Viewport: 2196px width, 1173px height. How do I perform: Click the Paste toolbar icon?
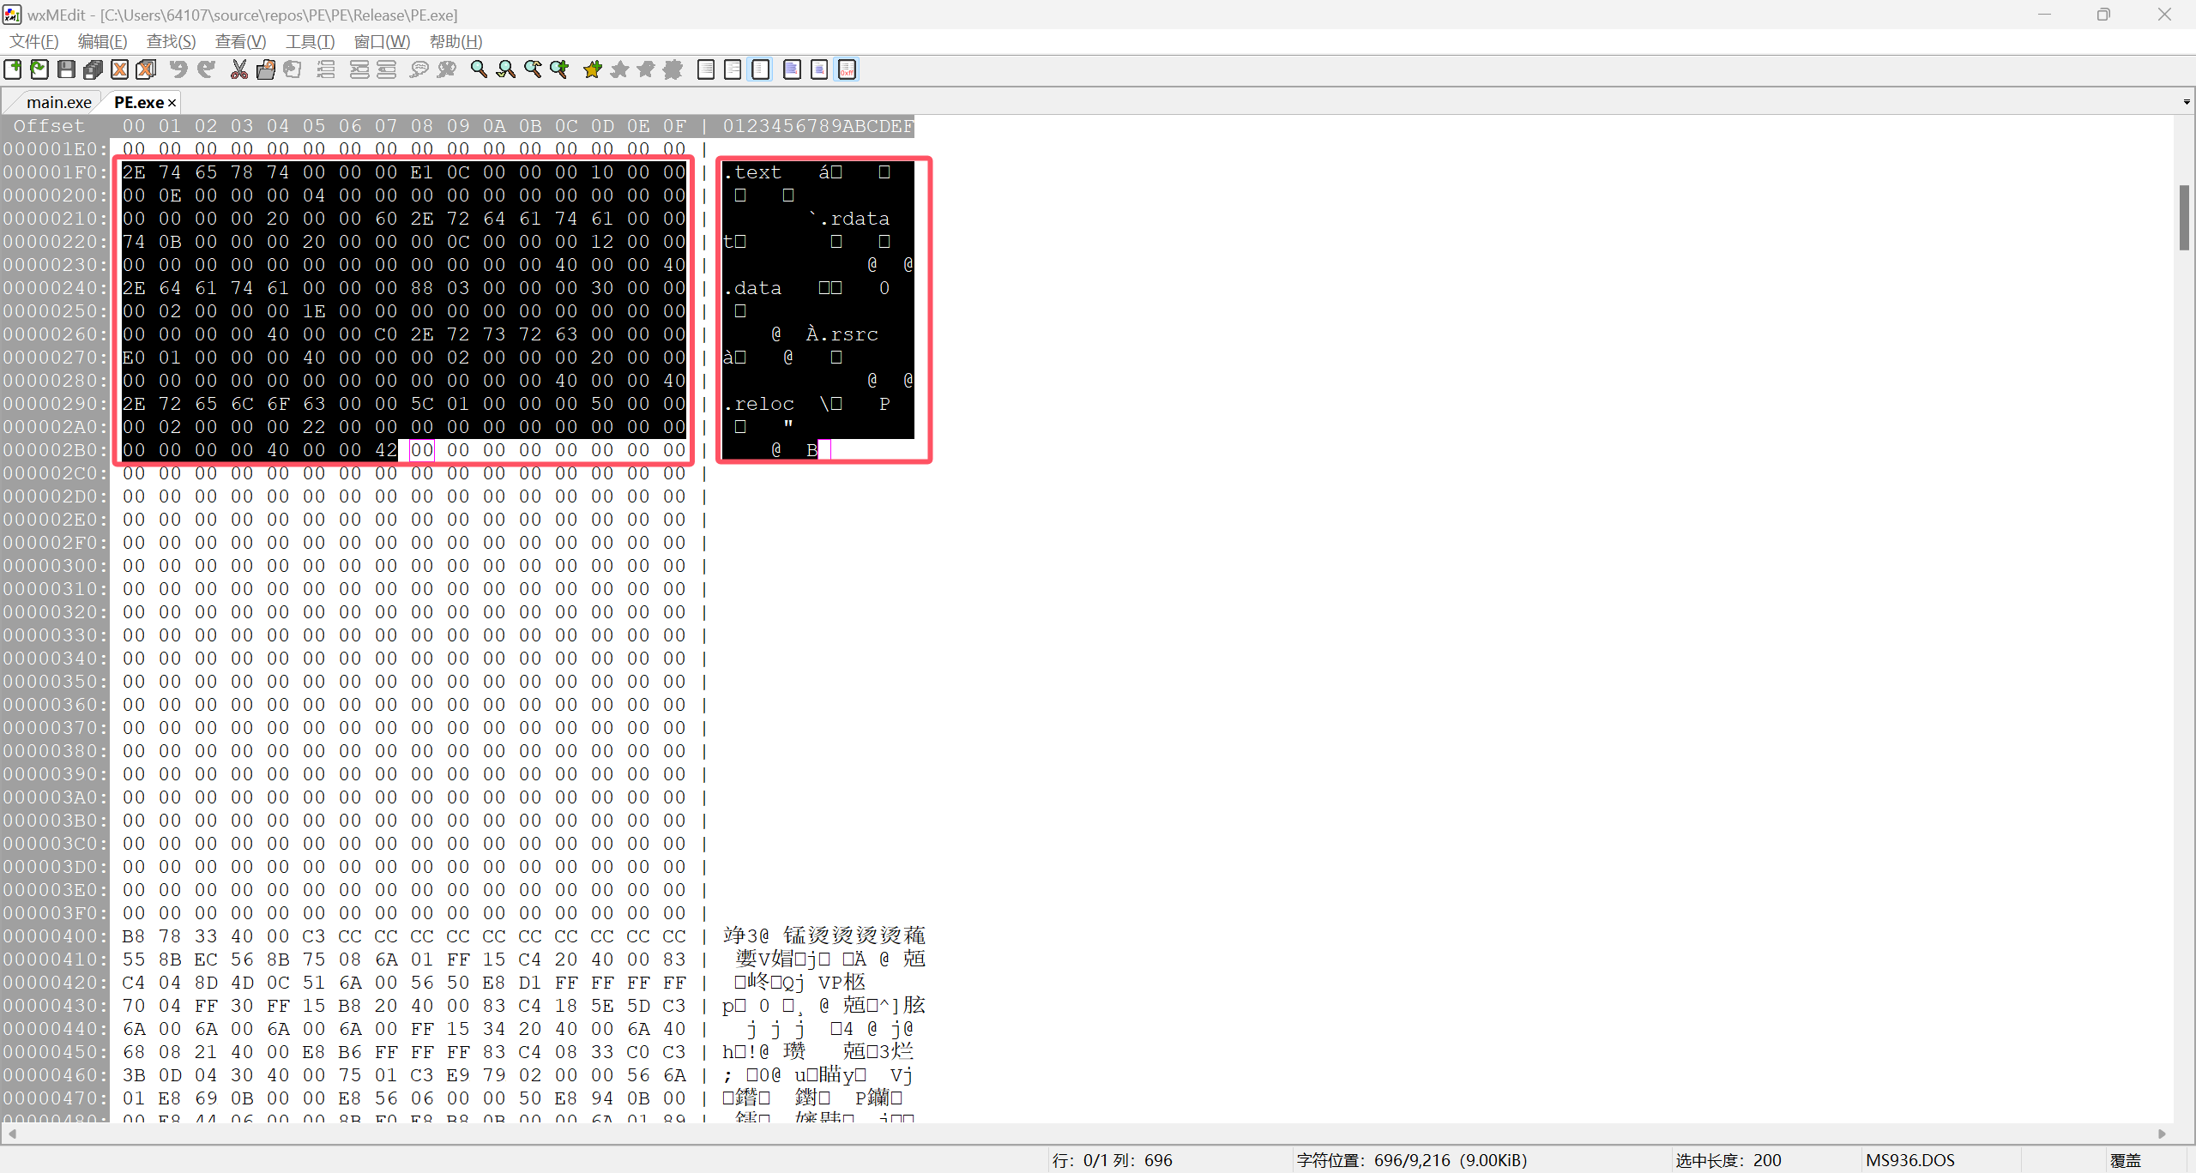coord(293,69)
